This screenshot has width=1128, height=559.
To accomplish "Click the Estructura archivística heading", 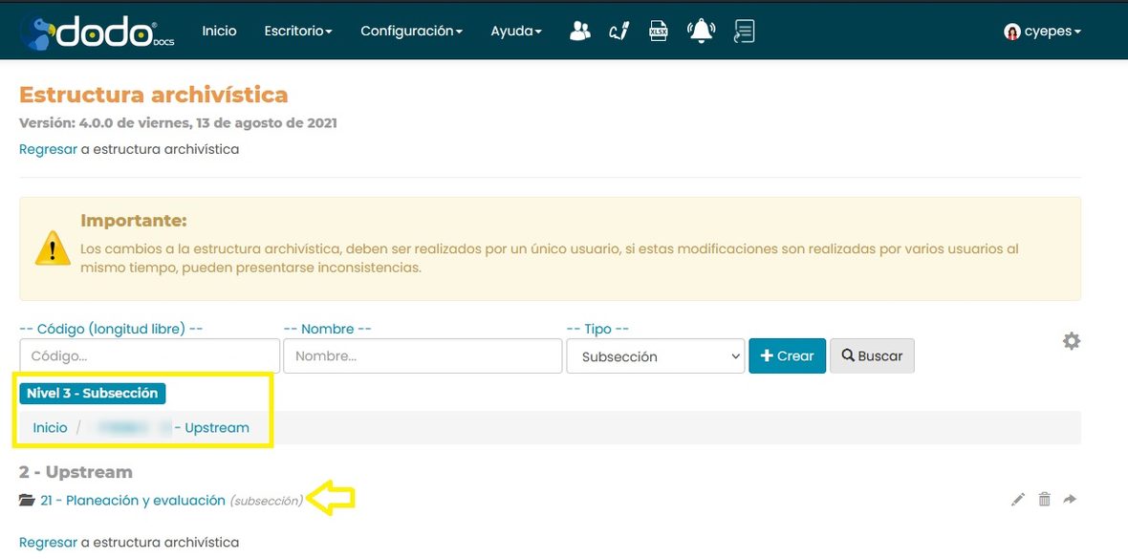I will pyautogui.click(x=153, y=95).
